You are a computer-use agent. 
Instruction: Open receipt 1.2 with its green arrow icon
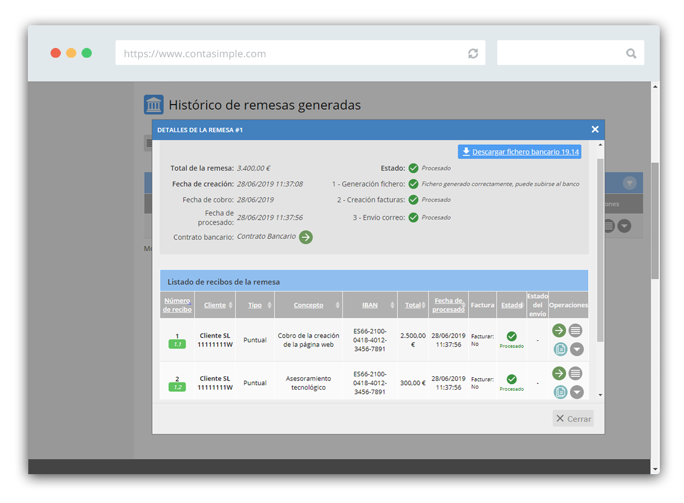[x=559, y=373]
